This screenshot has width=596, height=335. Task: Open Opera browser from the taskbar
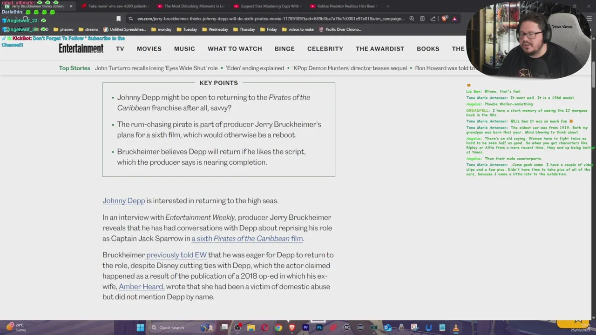click(x=265, y=328)
